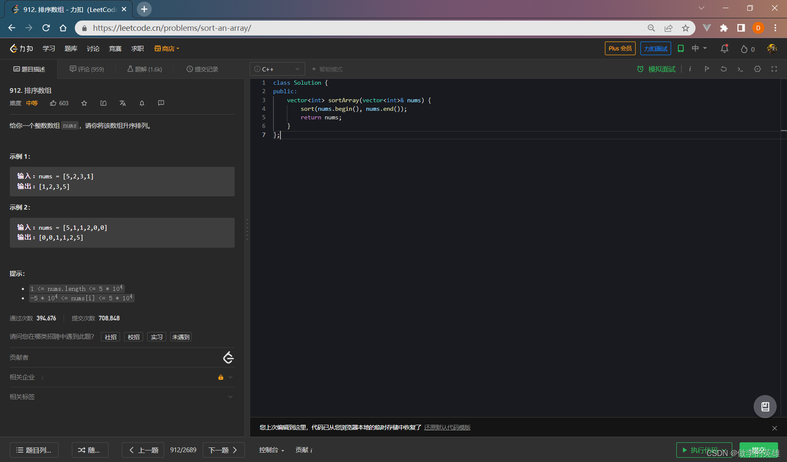Go to 下一题 next problem
Viewport: 787px width, 462px height.
click(x=224, y=450)
